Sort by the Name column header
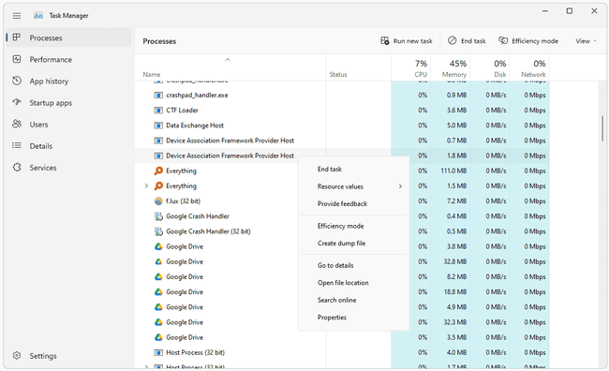The height and width of the screenshot is (371, 609). point(230,68)
